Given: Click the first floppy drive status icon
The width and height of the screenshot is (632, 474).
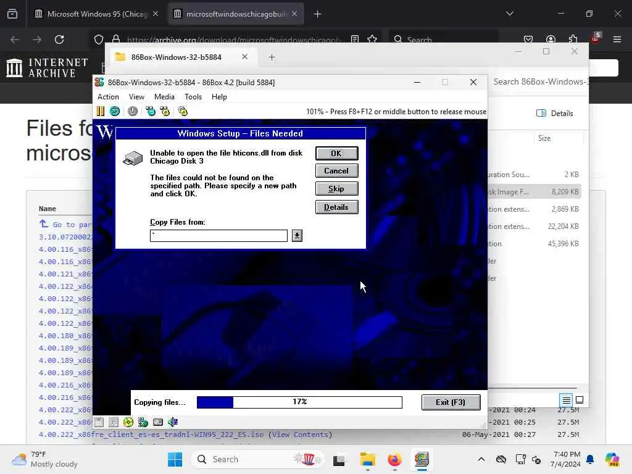Looking at the screenshot, I should click(99, 422).
